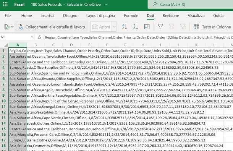Open the custom sort dialog icon
The width and height of the screenshot is (233, 151).
click(x=147, y=27)
